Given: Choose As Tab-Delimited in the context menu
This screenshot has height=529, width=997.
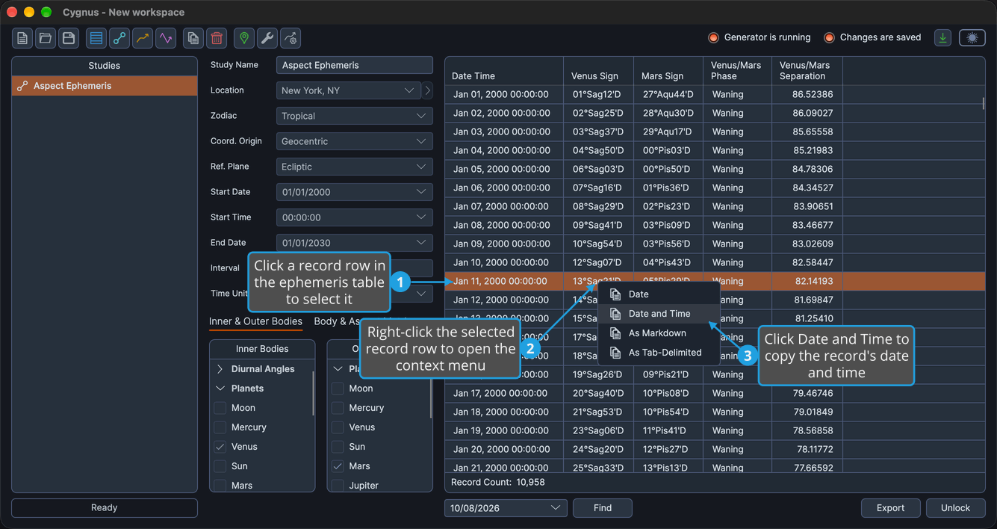Looking at the screenshot, I should [x=659, y=353].
